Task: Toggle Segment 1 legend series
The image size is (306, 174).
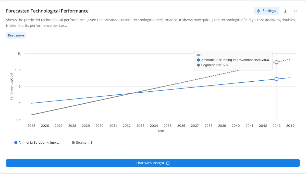Action: 82,143
